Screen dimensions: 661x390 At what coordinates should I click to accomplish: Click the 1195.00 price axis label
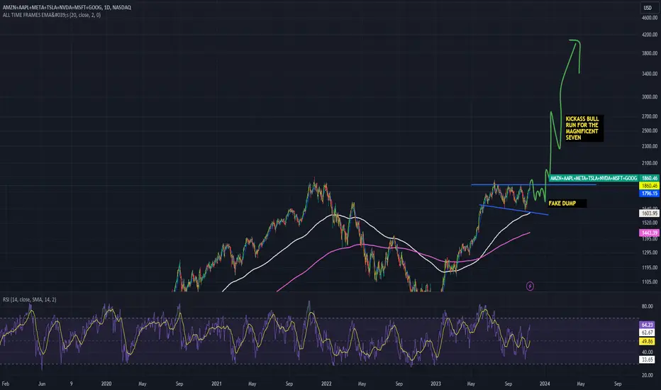650,268
